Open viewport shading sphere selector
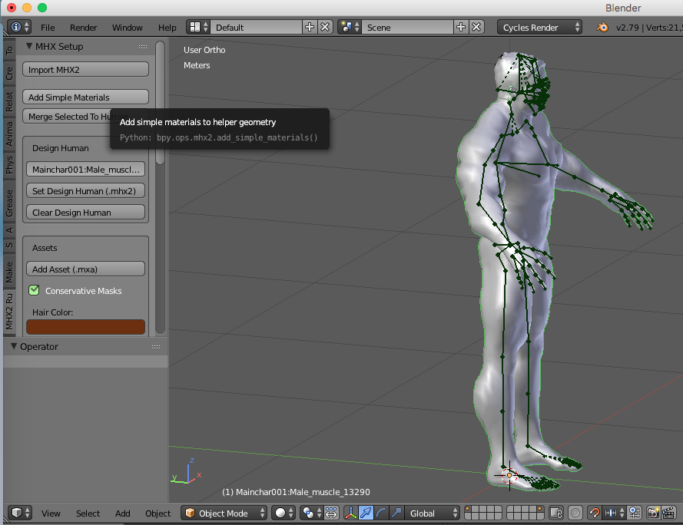Viewport: 683px width, 525px height. pyautogui.click(x=284, y=513)
